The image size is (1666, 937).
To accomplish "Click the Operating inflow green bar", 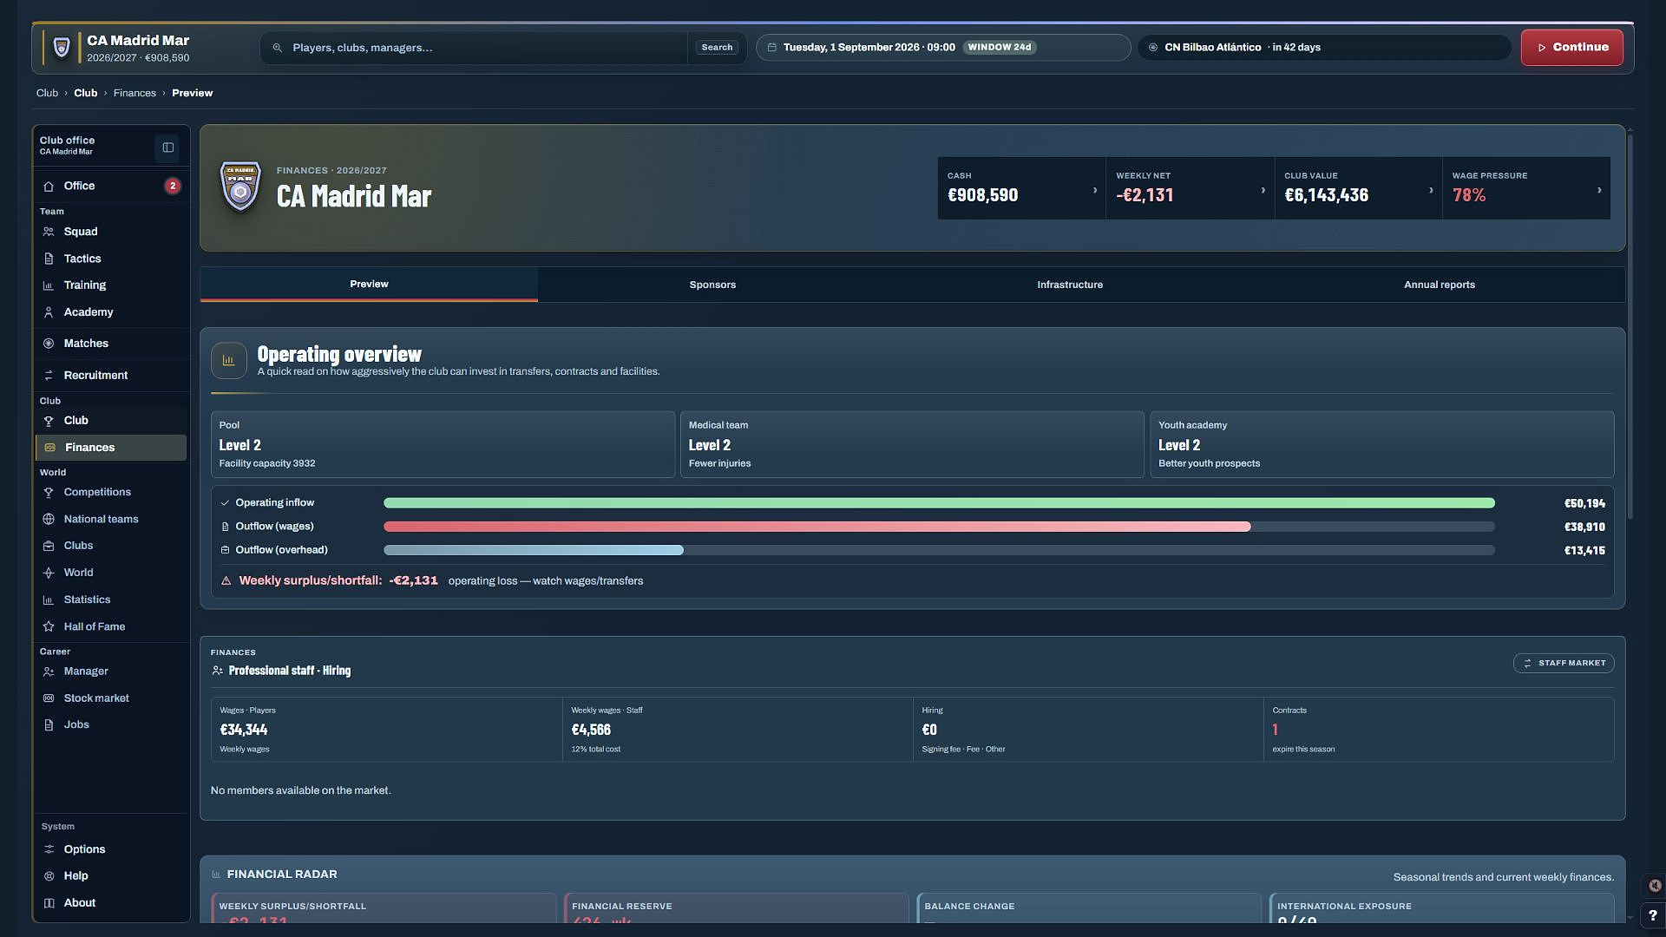I will point(939,503).
